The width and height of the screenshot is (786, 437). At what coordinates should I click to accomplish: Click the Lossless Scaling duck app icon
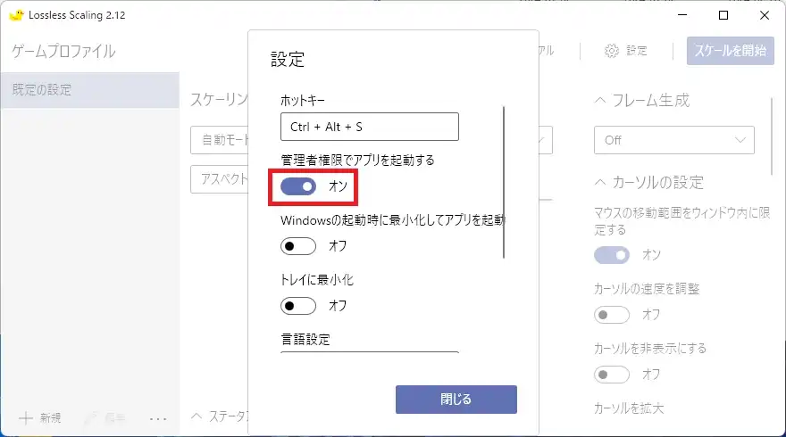pos(15,15)
